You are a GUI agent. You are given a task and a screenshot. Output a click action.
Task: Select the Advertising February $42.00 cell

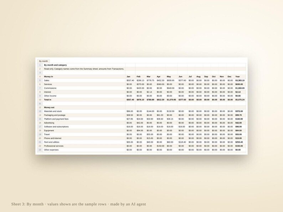pyautogui.click(x=140, y=123)
